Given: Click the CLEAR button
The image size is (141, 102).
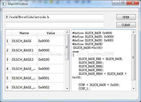Looking at the screenshot, I should tap(126, 25).
